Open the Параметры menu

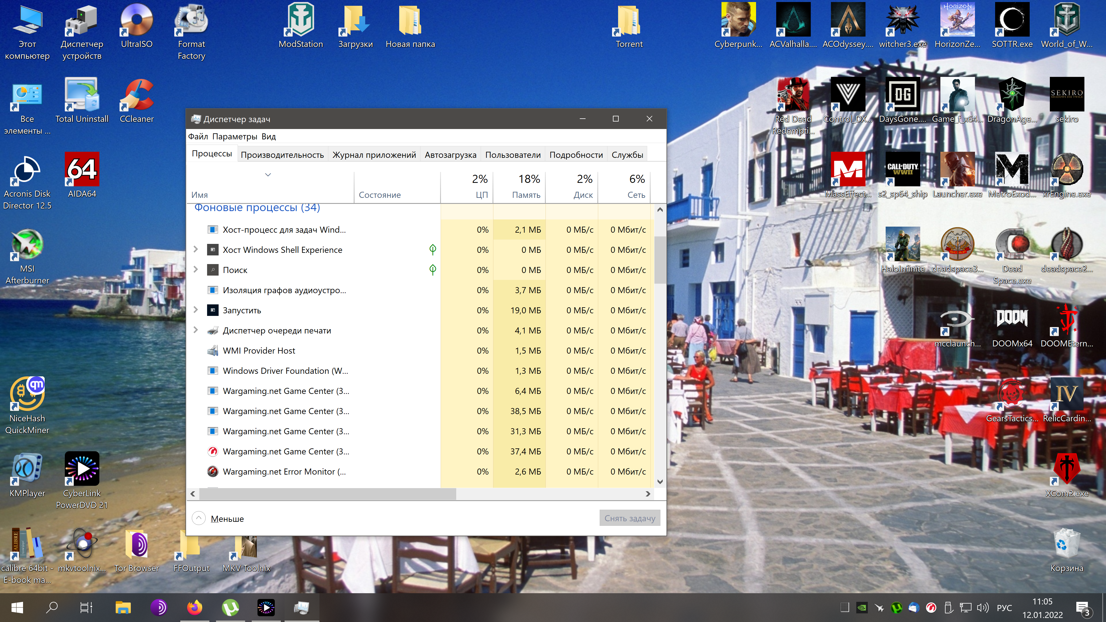click(234, 136)
